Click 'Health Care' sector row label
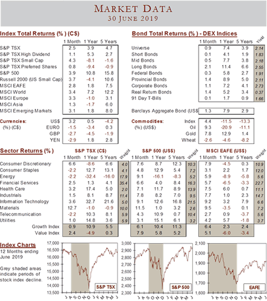This screenshot has height=301, width=267. pos(13,189)
